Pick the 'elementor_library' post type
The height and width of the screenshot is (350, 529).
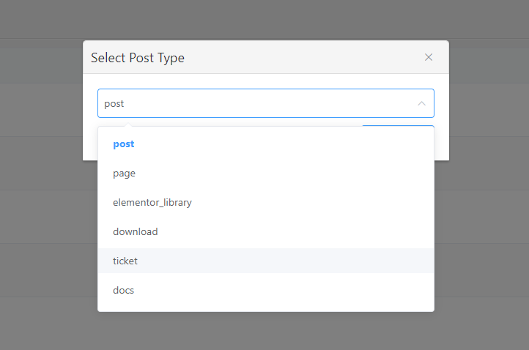click(152, 203)
